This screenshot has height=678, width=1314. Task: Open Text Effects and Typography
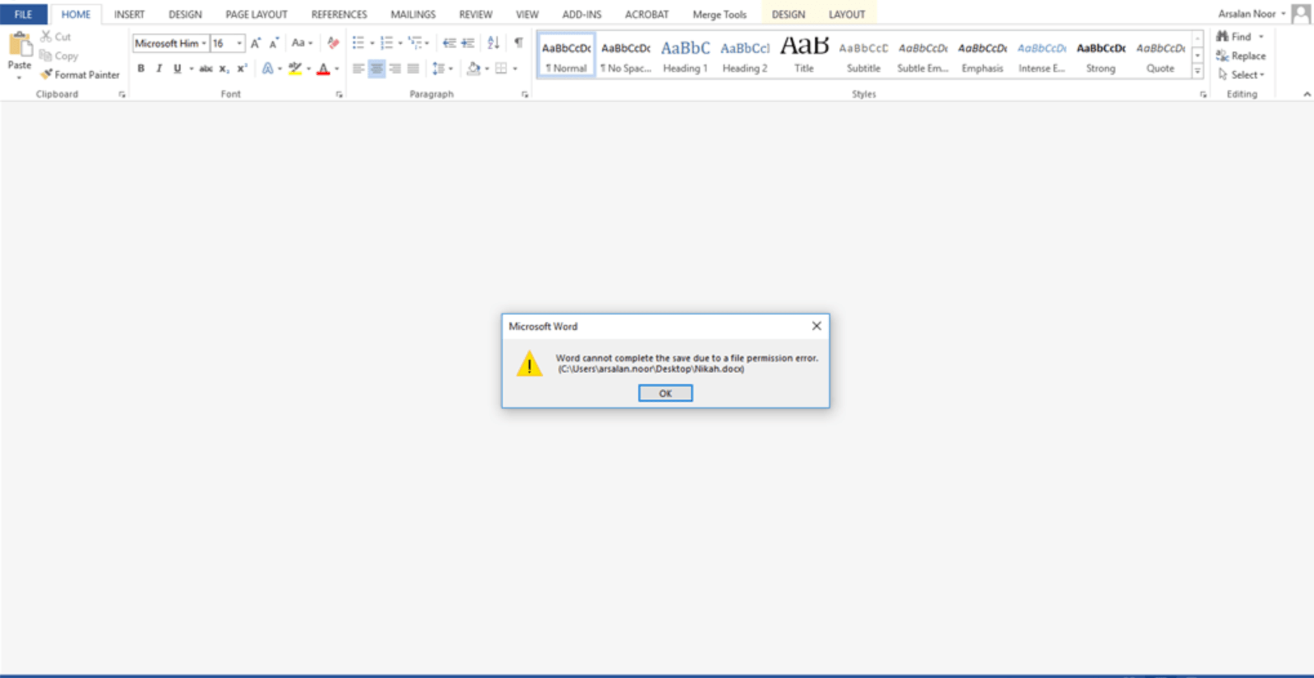pyautogui.click(x=268, y=68)
